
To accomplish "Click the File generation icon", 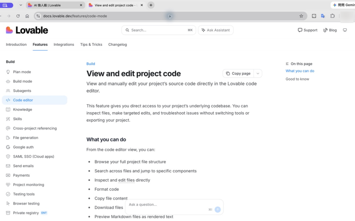I will coord(8,138).
